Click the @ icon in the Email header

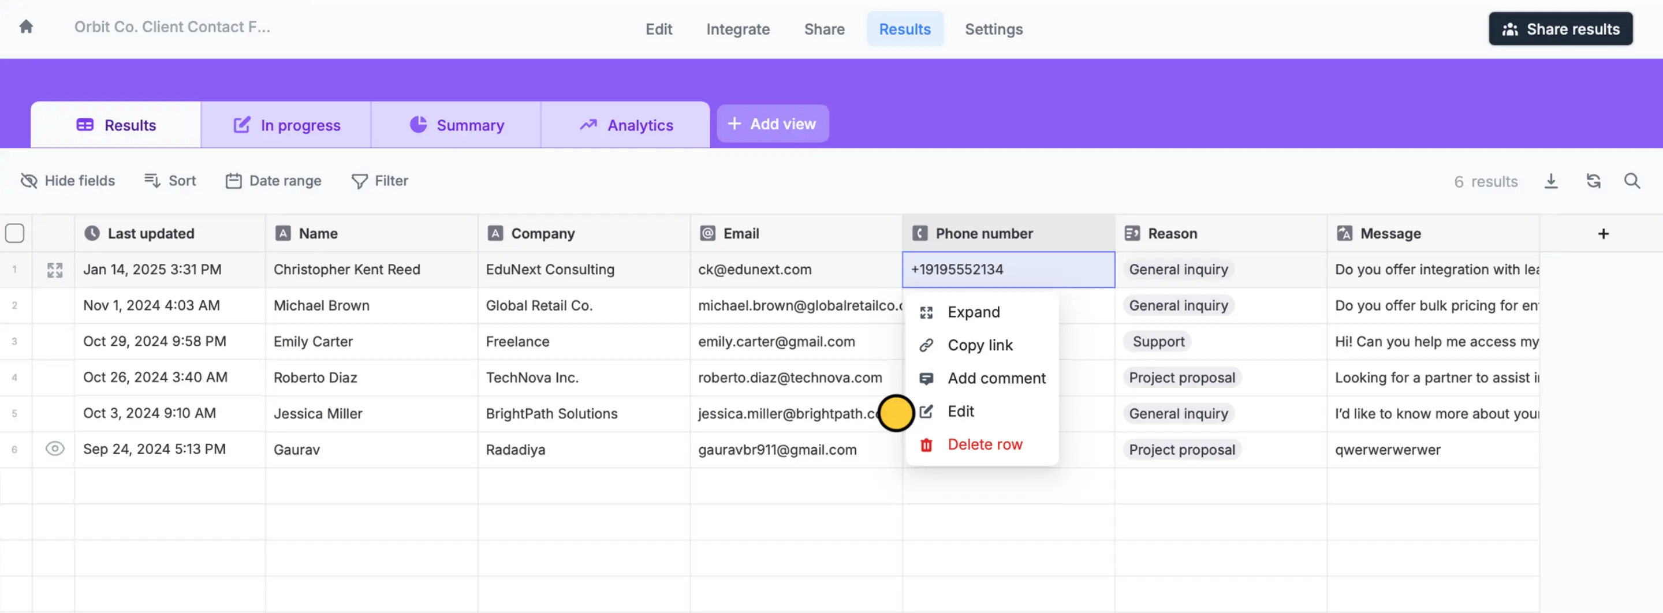[x=707, y=234]
